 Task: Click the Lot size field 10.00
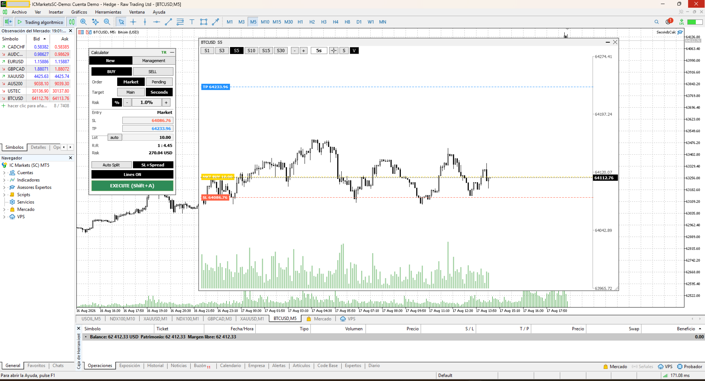point(148,137)
